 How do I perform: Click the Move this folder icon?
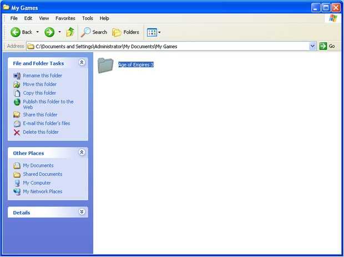point(17,84)
